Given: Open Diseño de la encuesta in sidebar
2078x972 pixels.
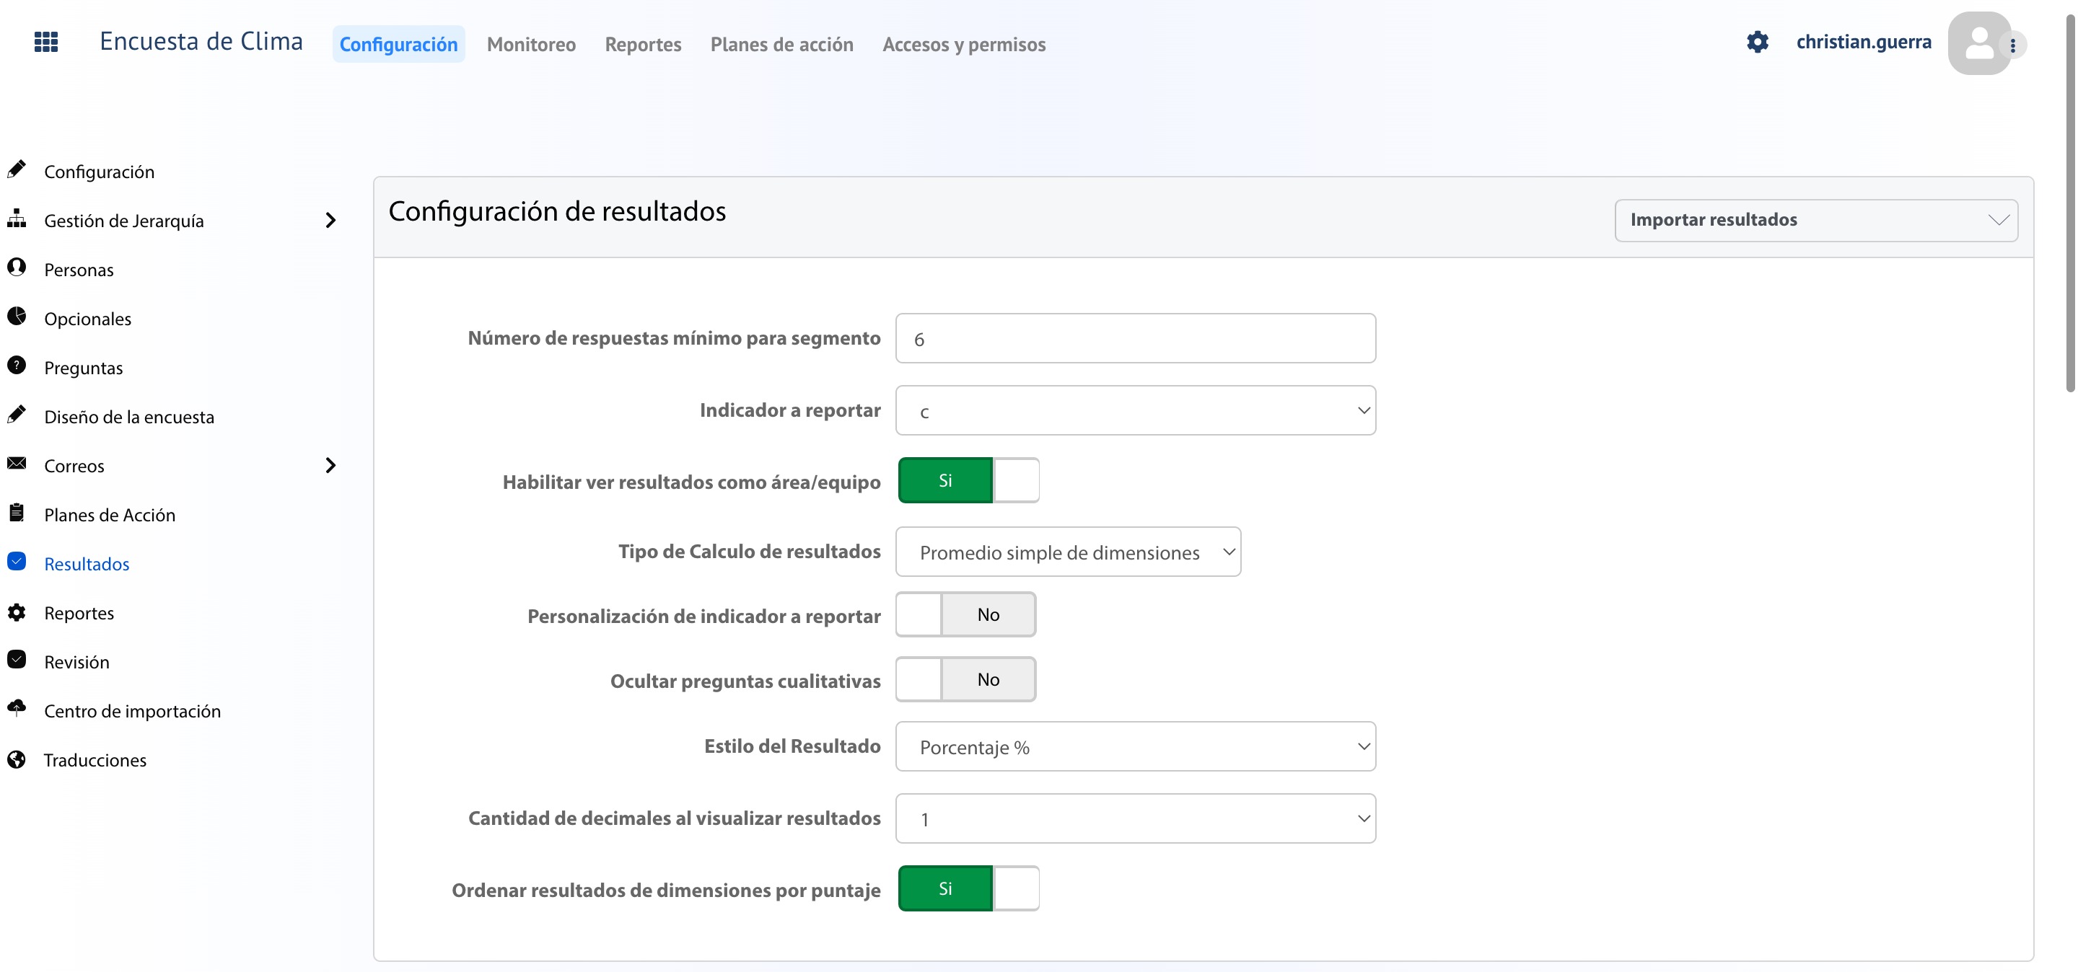Looking at the screenshot, I should coord(129,417).
